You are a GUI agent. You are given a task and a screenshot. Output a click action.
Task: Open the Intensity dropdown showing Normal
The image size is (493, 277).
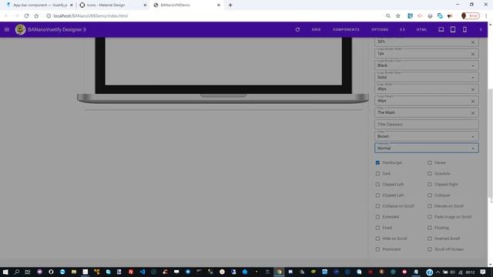click(427, 149)
